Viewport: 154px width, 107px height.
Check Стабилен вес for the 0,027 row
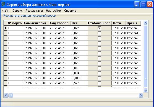[99, 58]
